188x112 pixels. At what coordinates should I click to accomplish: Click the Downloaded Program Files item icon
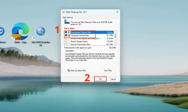pyautogui.click(x=69, y=32)
